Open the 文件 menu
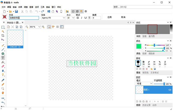Image resolution: width=173 pixels, height=111 pixels. coord(3,7)
